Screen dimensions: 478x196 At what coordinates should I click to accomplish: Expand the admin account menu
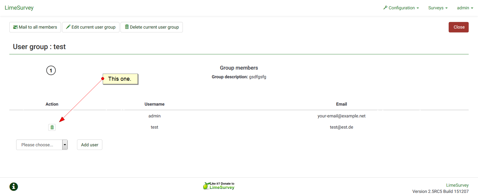tap(465, 8)
